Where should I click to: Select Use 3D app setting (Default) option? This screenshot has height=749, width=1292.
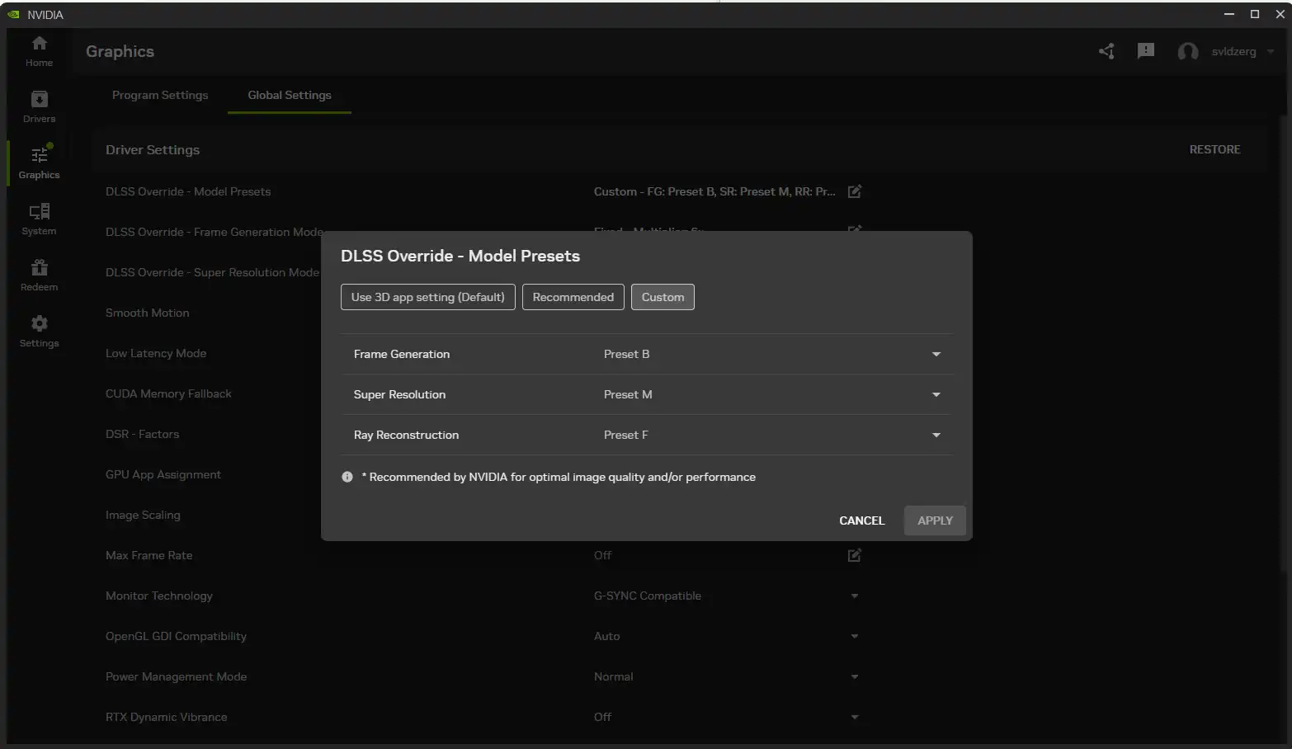tap(428, 297)
